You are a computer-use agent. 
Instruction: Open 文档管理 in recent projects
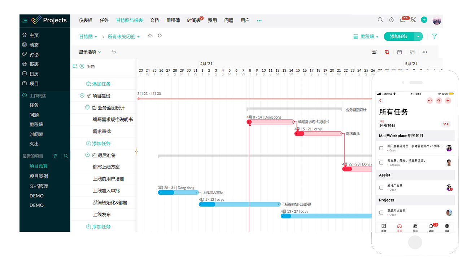[39, 186]
